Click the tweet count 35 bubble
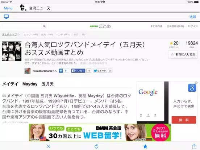This screenshot has width=200, height=150. pyautogui.click(x=110, y=71)
